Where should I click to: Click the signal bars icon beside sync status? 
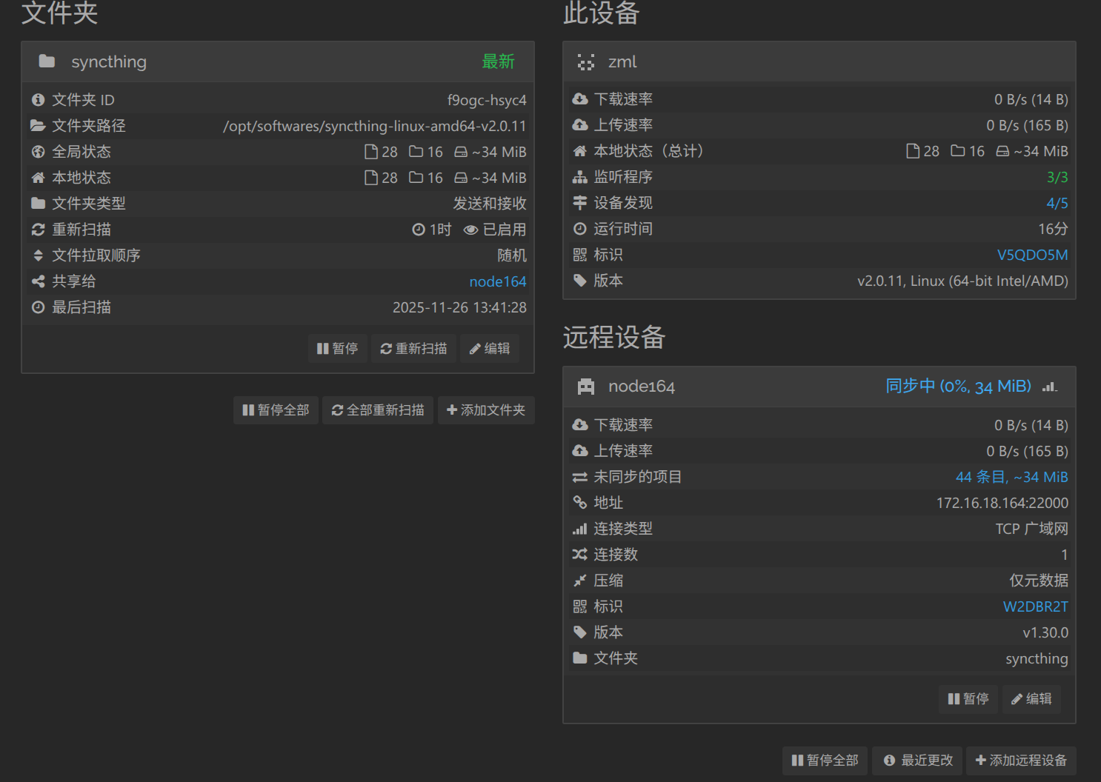click(1049, 387)
